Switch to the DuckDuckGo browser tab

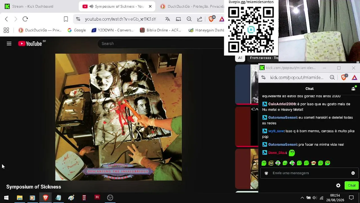click(x=192, y=6)
